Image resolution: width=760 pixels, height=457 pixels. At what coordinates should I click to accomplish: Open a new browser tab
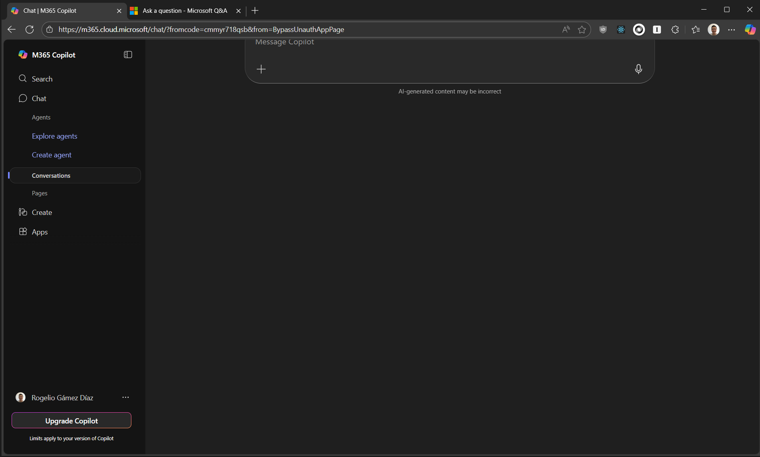pyautogui.click(x=255, y=11)
